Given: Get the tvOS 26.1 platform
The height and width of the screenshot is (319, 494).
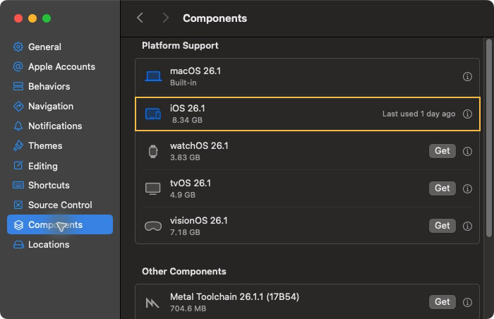Looking at the screenshot, I should tap(442, 188).
